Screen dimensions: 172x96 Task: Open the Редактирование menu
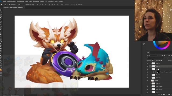[11, 2]
